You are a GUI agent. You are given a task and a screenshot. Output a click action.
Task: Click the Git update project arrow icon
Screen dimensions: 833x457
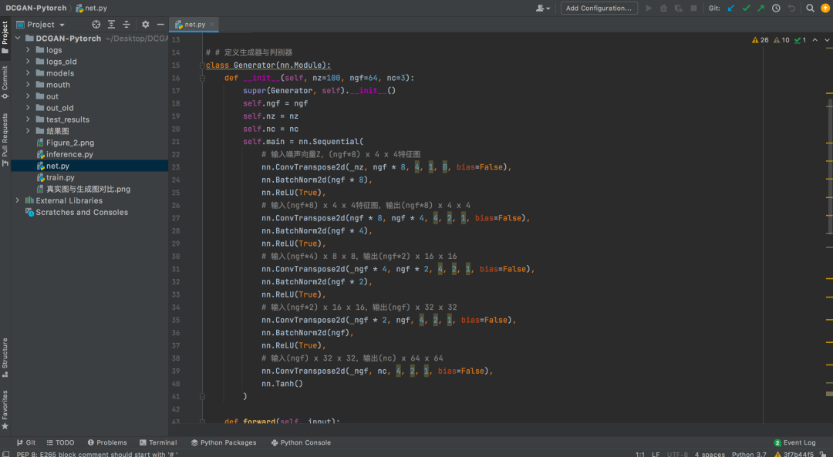(731, 8)
